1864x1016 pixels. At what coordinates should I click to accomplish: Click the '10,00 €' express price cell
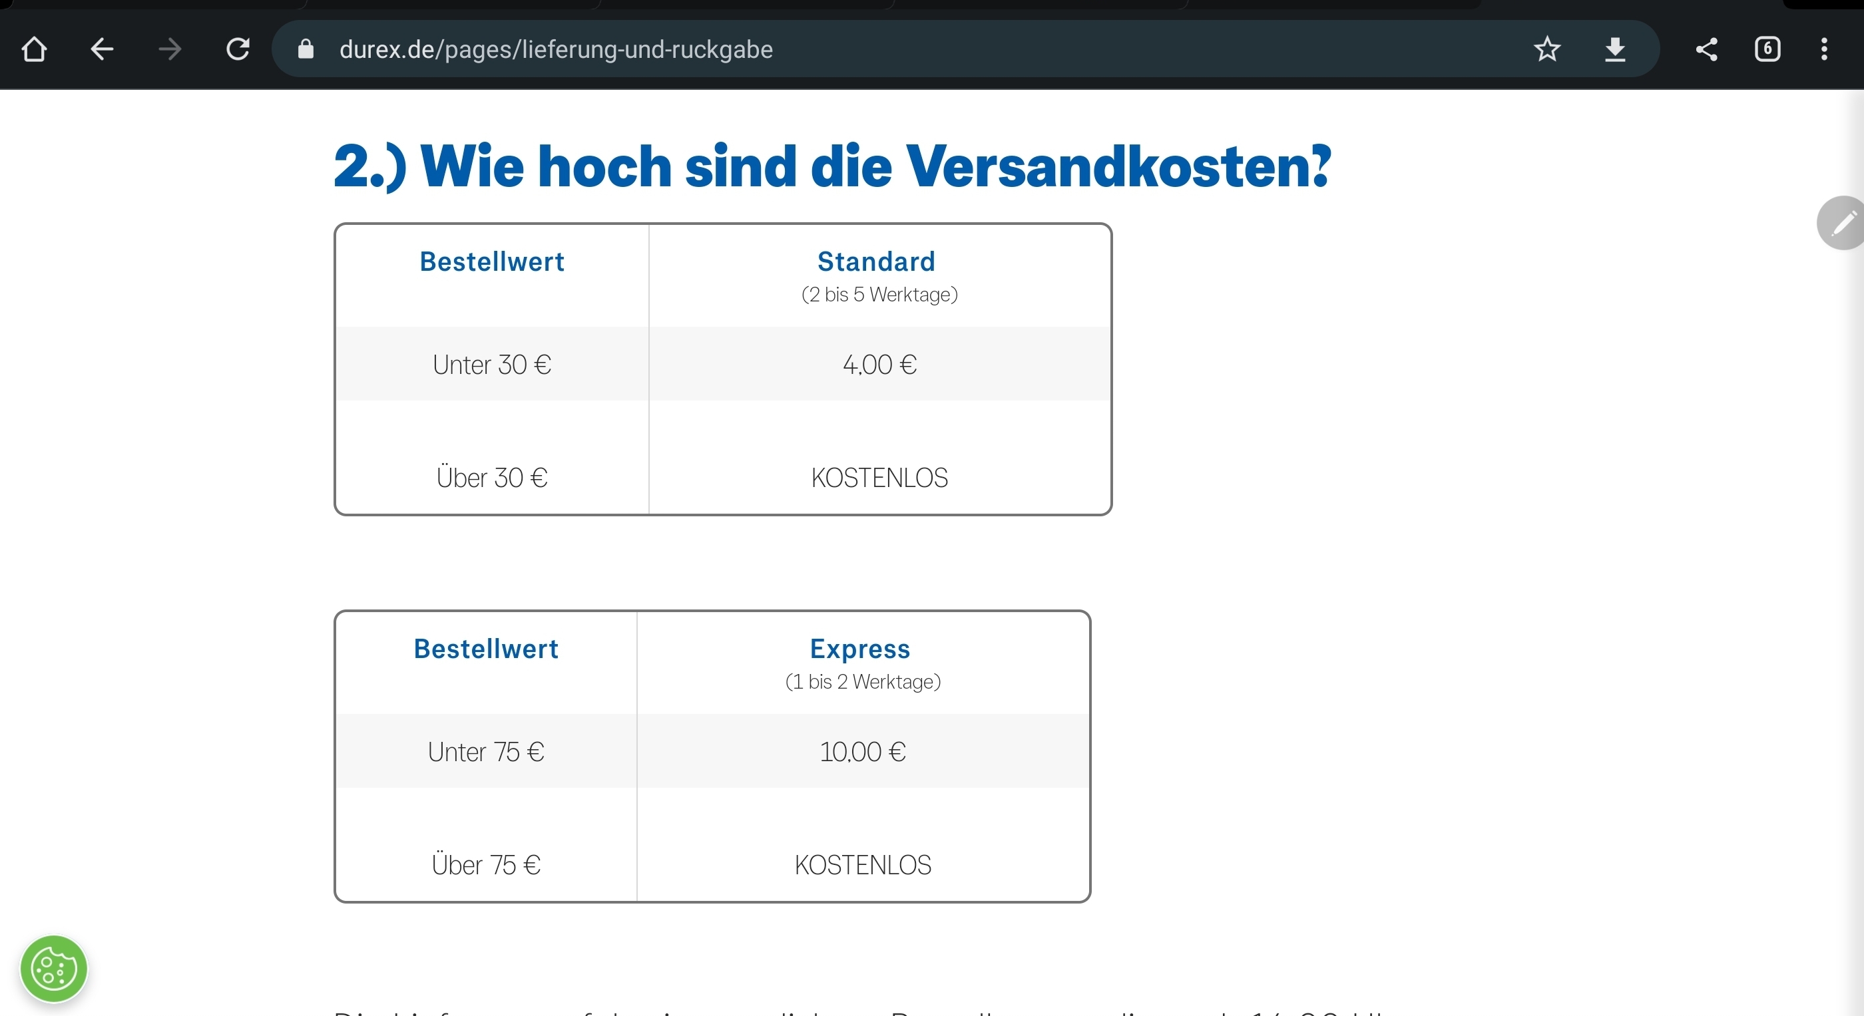tap(863, 752)
